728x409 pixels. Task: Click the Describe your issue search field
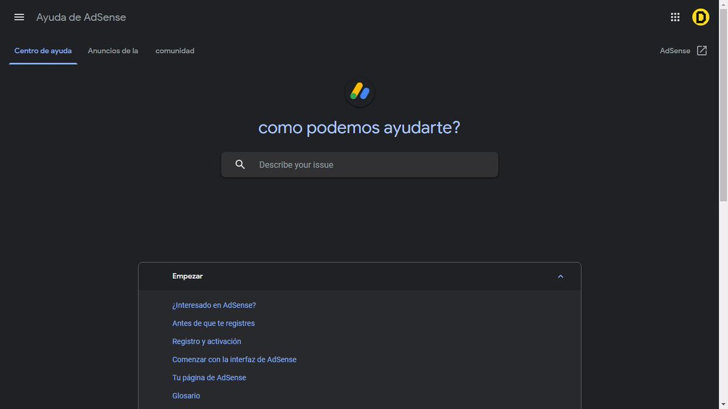(360, 165)
